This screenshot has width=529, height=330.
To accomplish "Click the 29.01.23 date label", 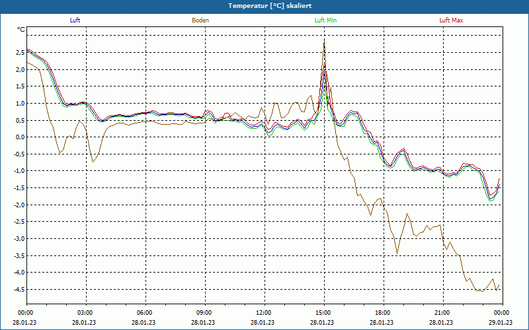I will click(x=501, y=322).
